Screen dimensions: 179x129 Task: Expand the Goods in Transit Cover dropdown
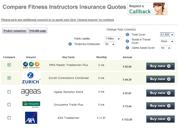tap(167, 41)
